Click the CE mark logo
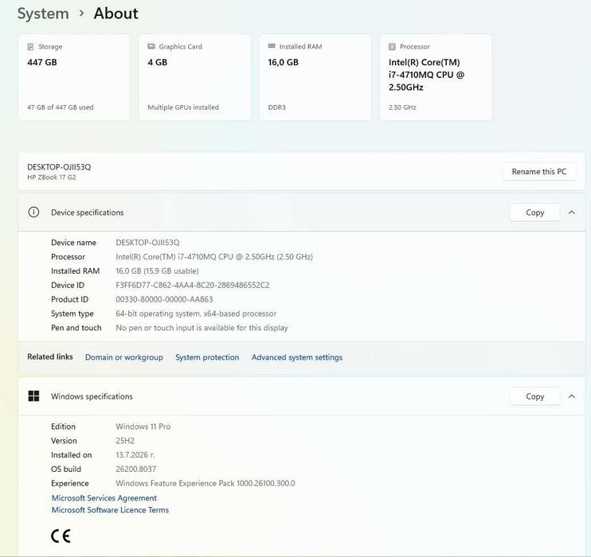The height and width of the screenshot is (557, 591). pyautogui.click(x=61, y=536)
